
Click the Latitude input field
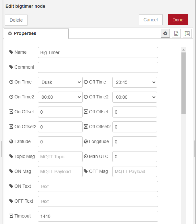point(60,142)
